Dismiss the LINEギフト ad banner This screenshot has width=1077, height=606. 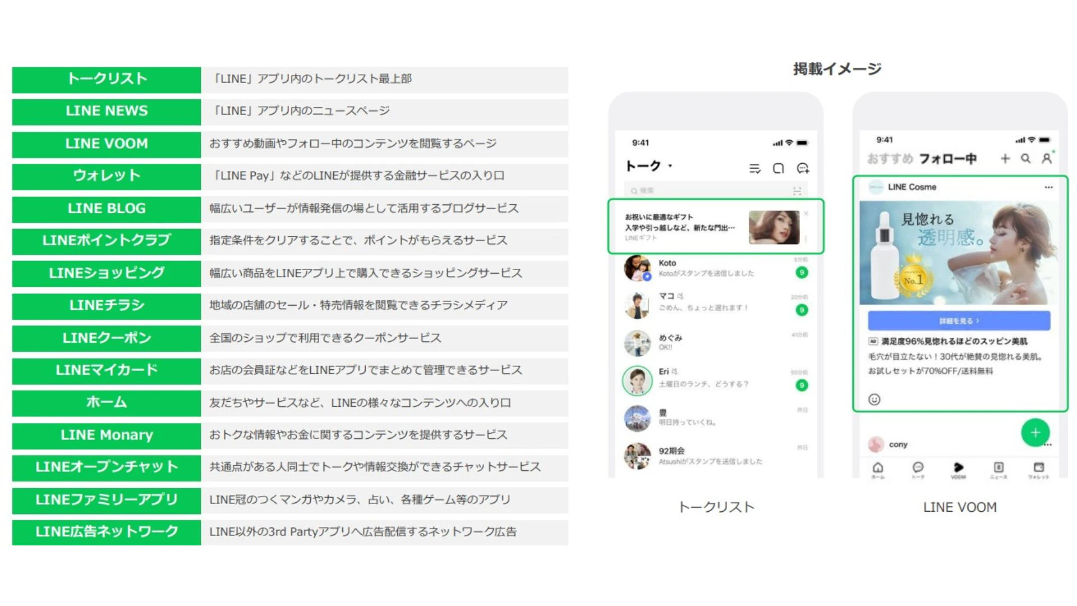806,214
